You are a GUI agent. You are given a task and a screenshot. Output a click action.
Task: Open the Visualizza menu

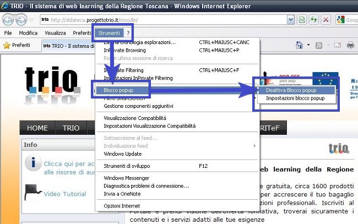tap(55, 33)
